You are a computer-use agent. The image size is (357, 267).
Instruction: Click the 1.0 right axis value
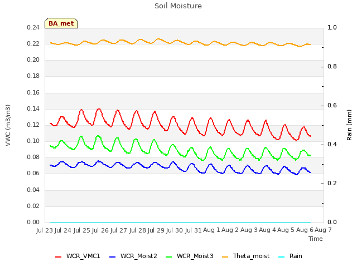(332, 27)
